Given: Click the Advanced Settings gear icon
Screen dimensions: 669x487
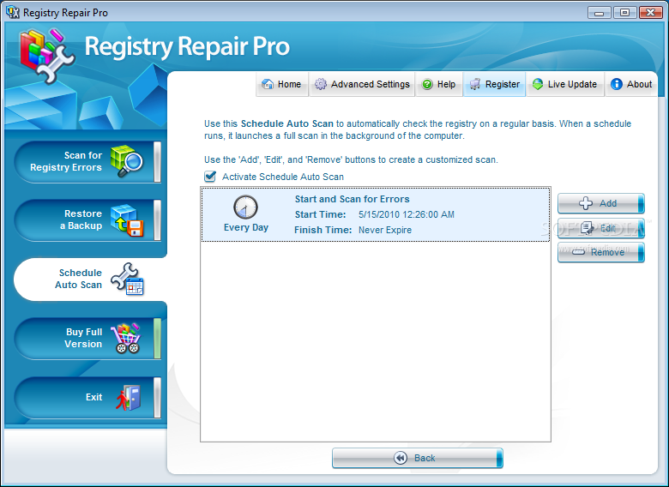Looking at the screenshot, I should 321,84.
